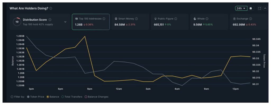Click info icon next to Public Figure
This screenshot has height=105, width=271.
tap(176, 19)
